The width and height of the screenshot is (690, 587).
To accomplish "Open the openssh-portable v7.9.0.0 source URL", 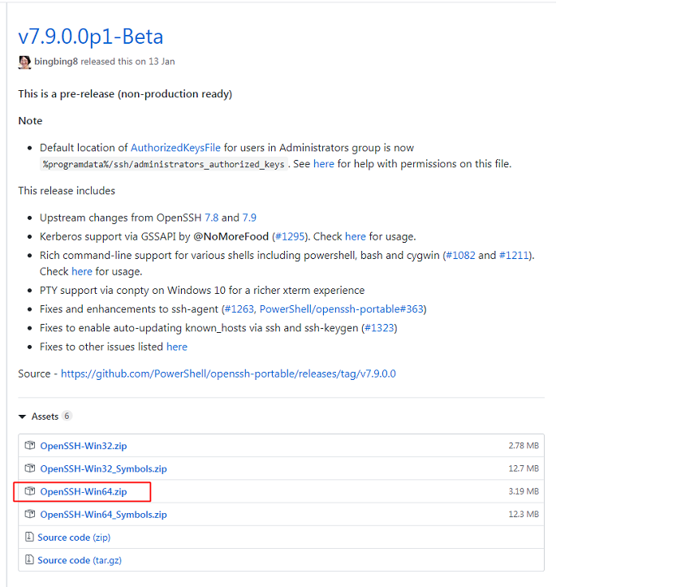I will (x=228, y=374).
